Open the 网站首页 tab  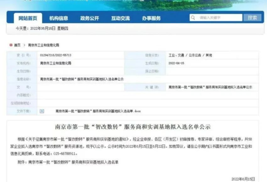pyautogui.click(x=28, y=18)
